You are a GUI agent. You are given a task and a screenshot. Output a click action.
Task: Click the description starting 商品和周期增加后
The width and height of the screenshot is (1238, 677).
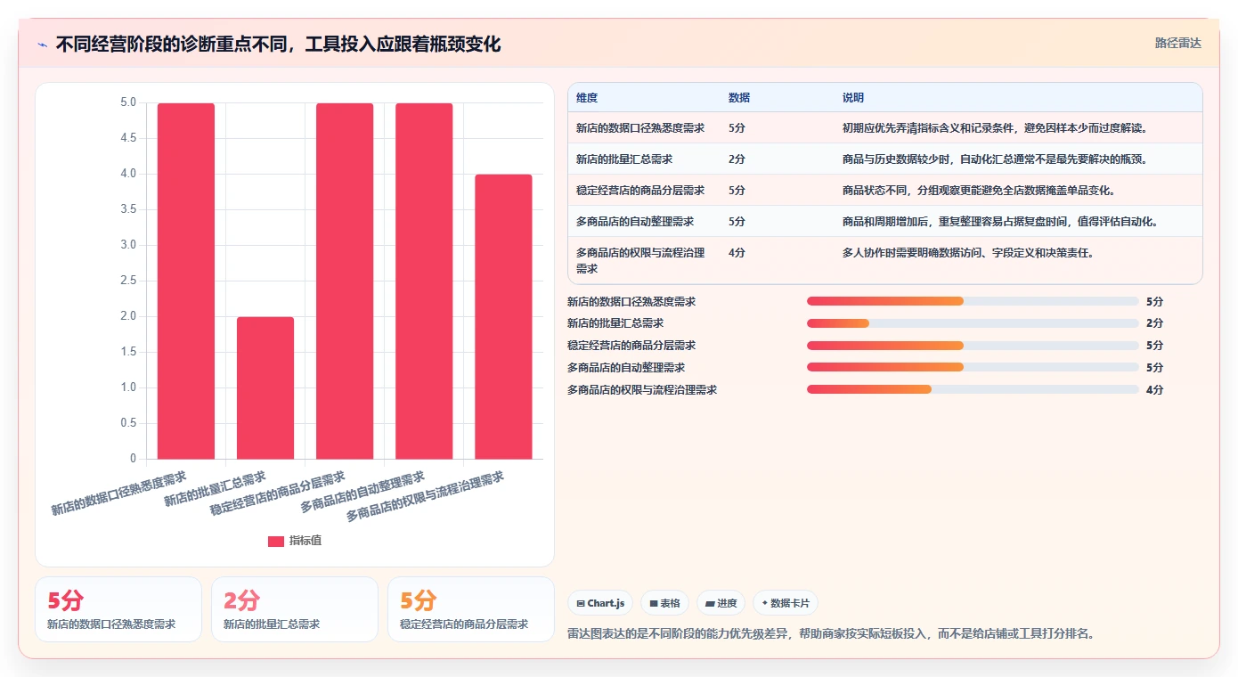coord(1000,222)
